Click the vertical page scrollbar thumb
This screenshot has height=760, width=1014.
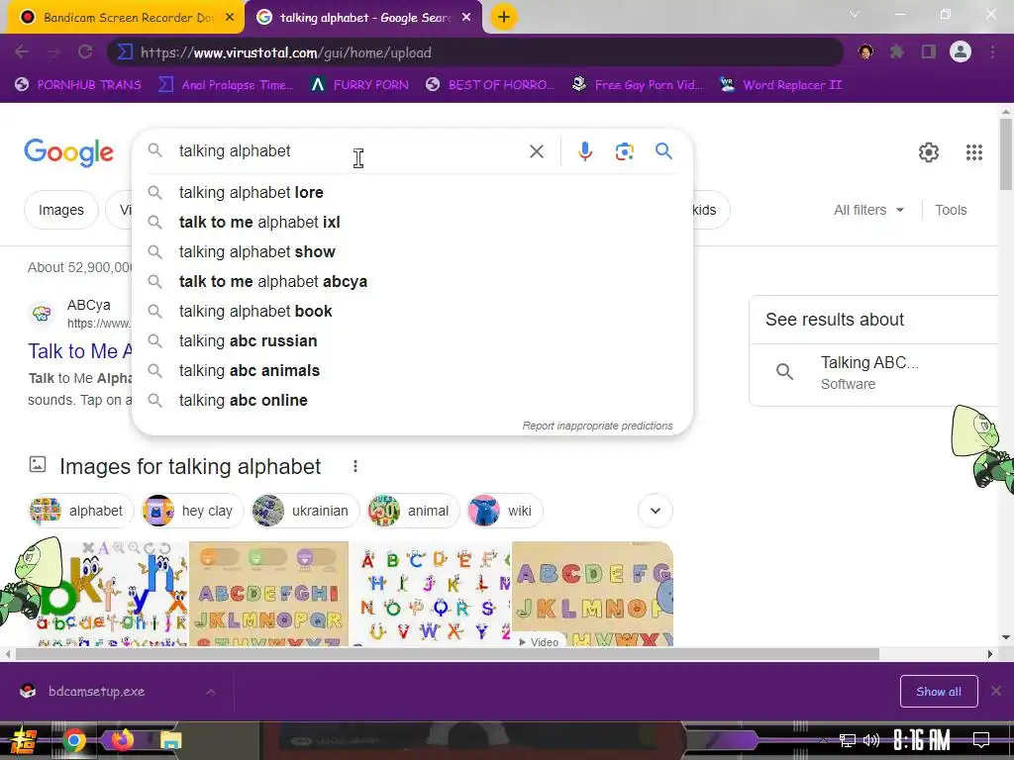(x=1006, y=153)
